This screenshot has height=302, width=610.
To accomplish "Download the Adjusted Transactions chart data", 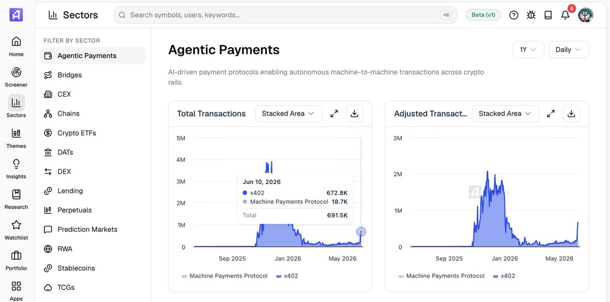I will [x=571, y=114].
